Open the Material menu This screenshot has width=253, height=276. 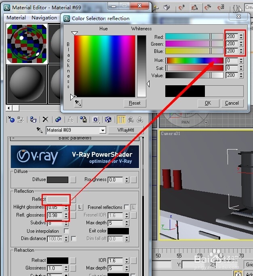tap(16, 18)
